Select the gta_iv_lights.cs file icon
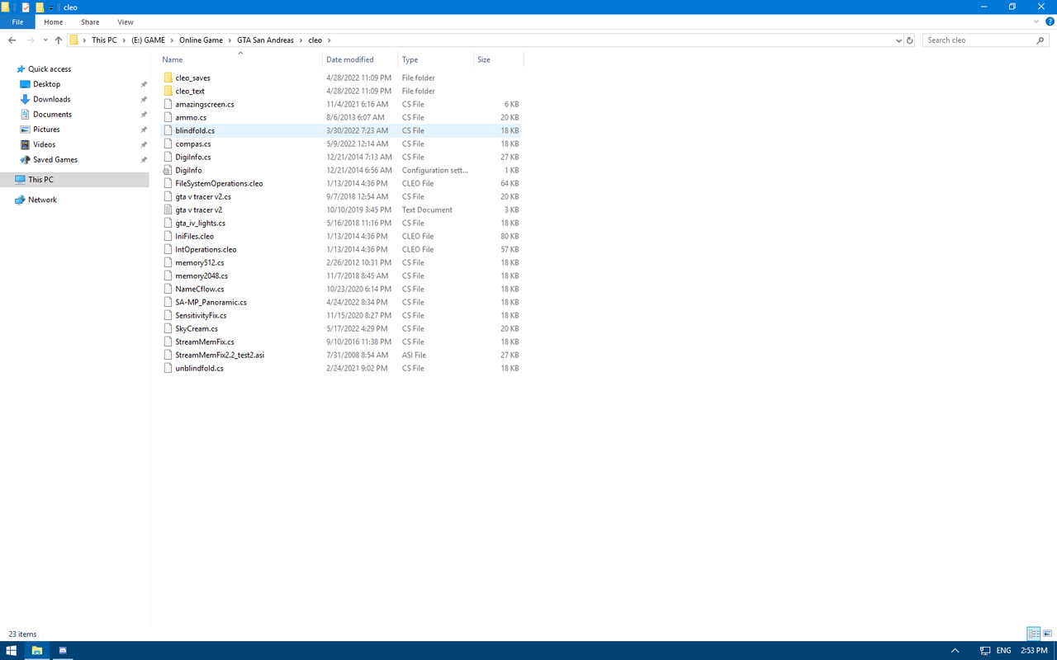This screenshot has height=660, width=1057. pyautogui.click(x=168, y=223)
